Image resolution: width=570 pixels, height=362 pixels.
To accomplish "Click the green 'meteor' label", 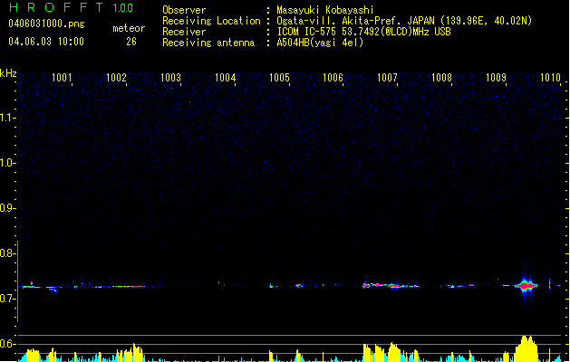I will [129, 28].
